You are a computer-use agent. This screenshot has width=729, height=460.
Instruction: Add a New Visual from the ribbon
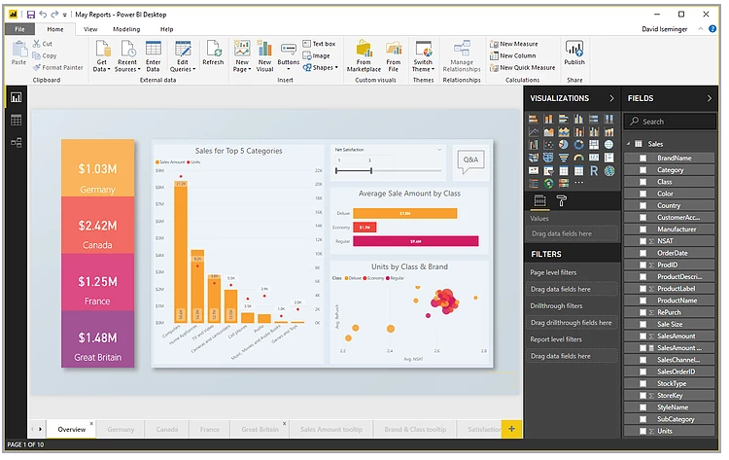coord(264,55)
